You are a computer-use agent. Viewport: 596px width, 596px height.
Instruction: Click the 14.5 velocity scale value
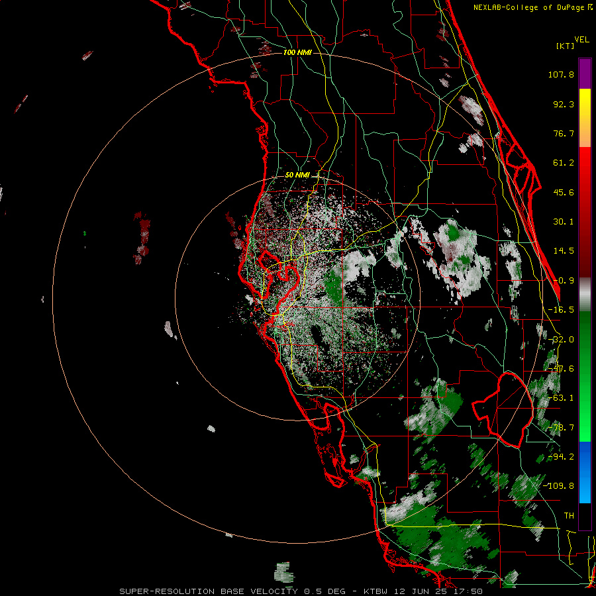564,251
